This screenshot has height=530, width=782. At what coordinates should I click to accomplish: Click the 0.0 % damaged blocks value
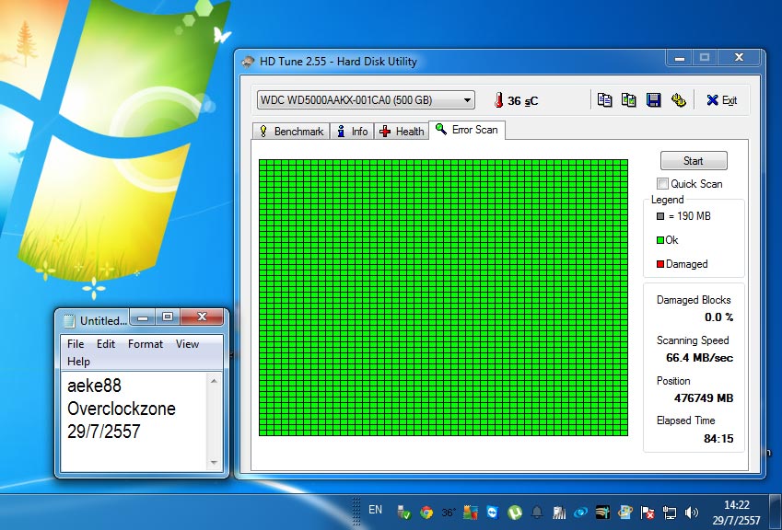(718, 317)
